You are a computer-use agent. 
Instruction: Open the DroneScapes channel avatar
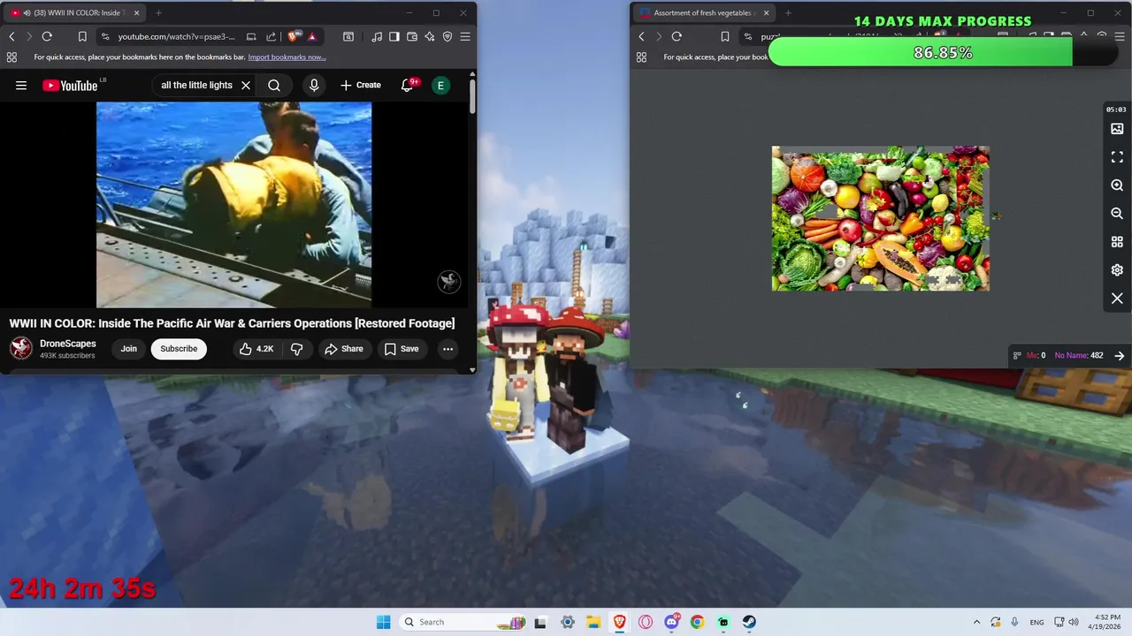click(21, 348)
